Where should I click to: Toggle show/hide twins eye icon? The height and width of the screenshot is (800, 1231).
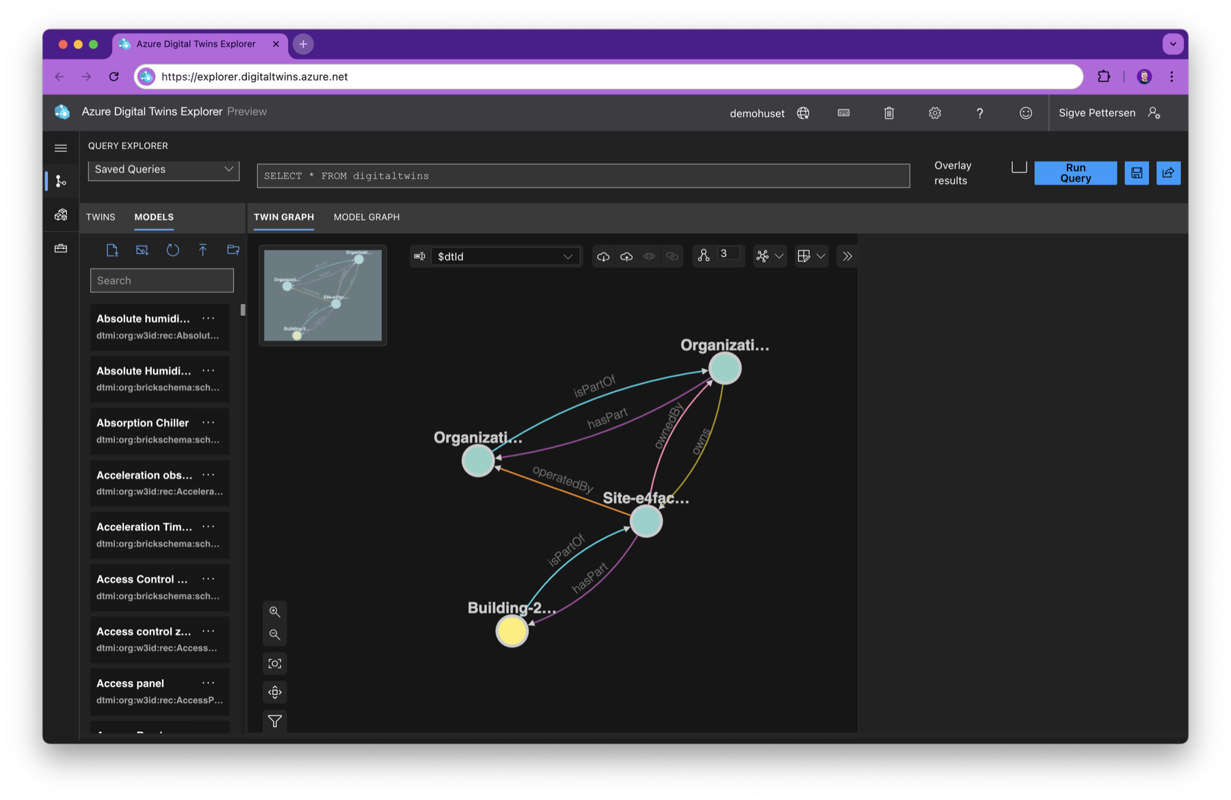(649, 256)
